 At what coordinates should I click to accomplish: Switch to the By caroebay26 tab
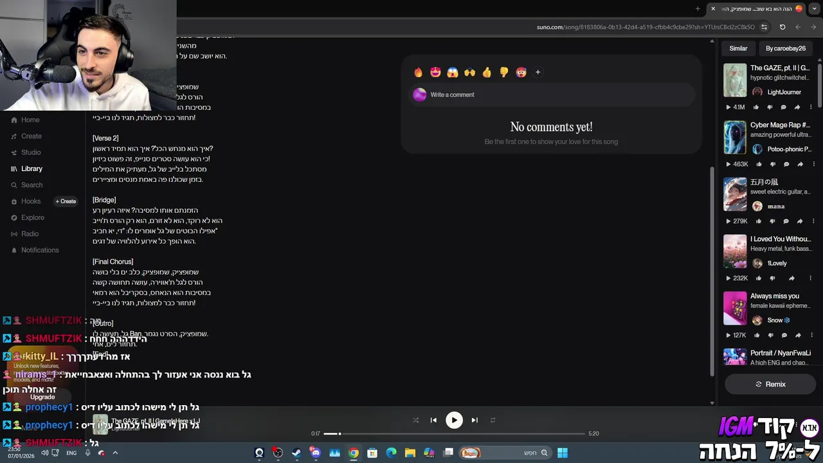[x=786, y=48]
